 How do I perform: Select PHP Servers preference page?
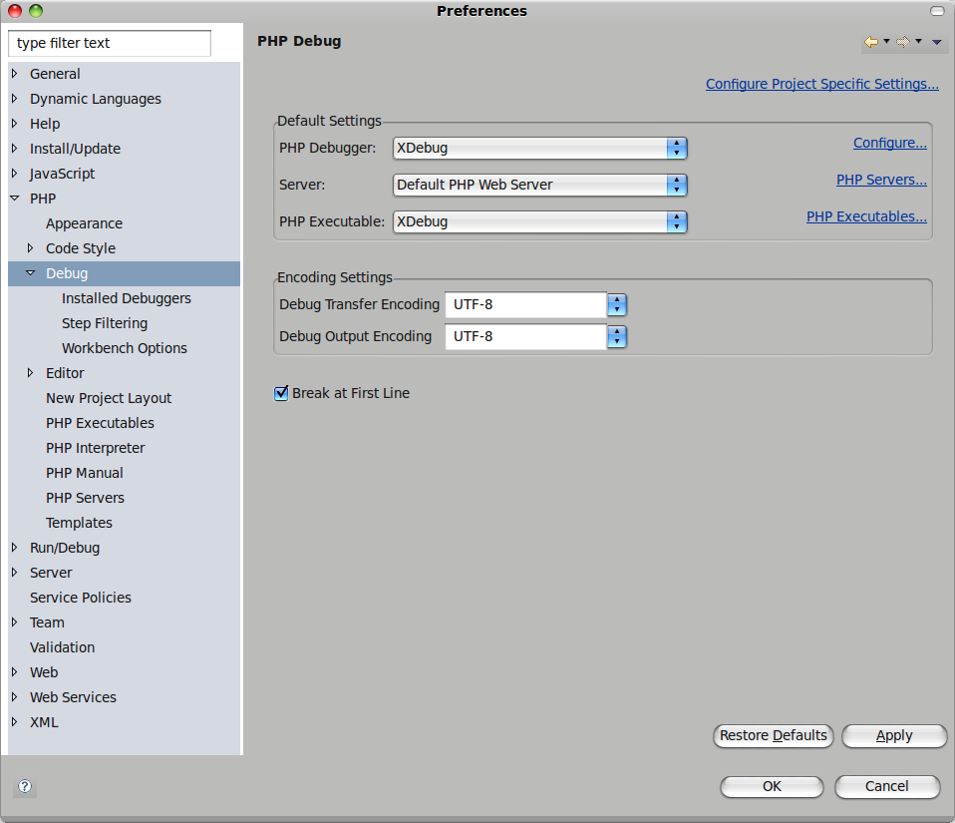(85, 498)
